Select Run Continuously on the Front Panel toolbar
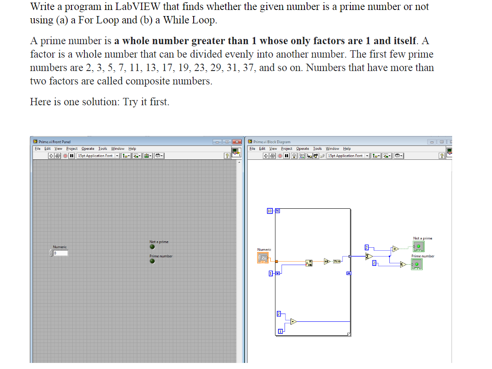Screen dimensions: 492x369 pyautogui.click(x=58, y=156)
